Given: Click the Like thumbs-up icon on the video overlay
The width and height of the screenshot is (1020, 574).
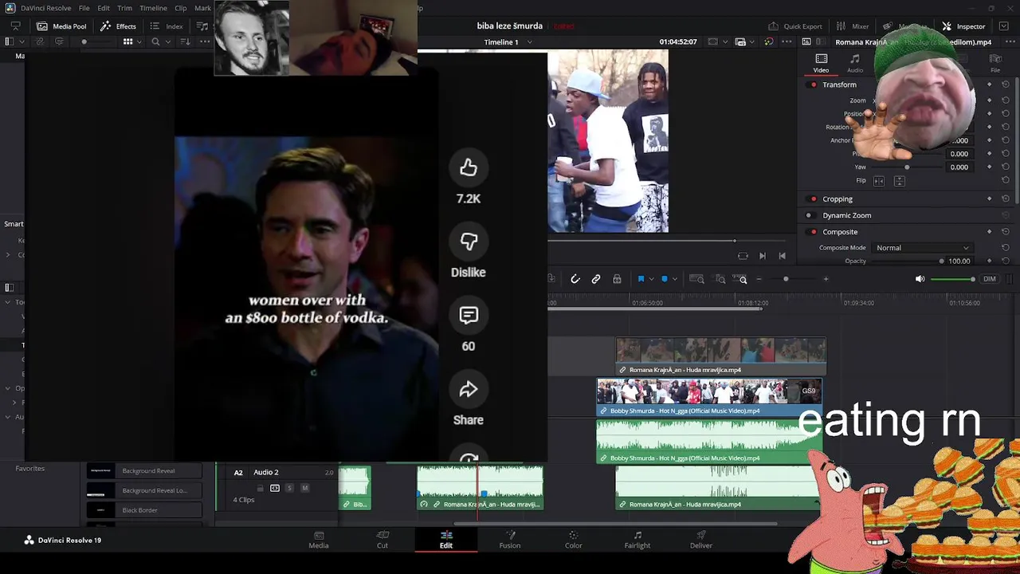Looking at the screenshot, I should (469, 167).
